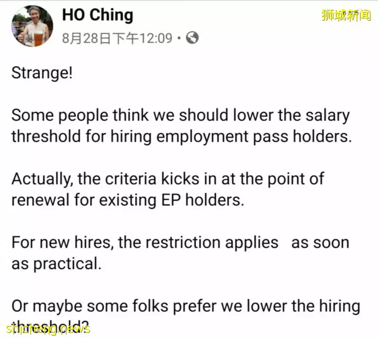The height and width of the screenshot is (338, 378).
Task: Open the HO Ching profile name link
Action: 98,15
